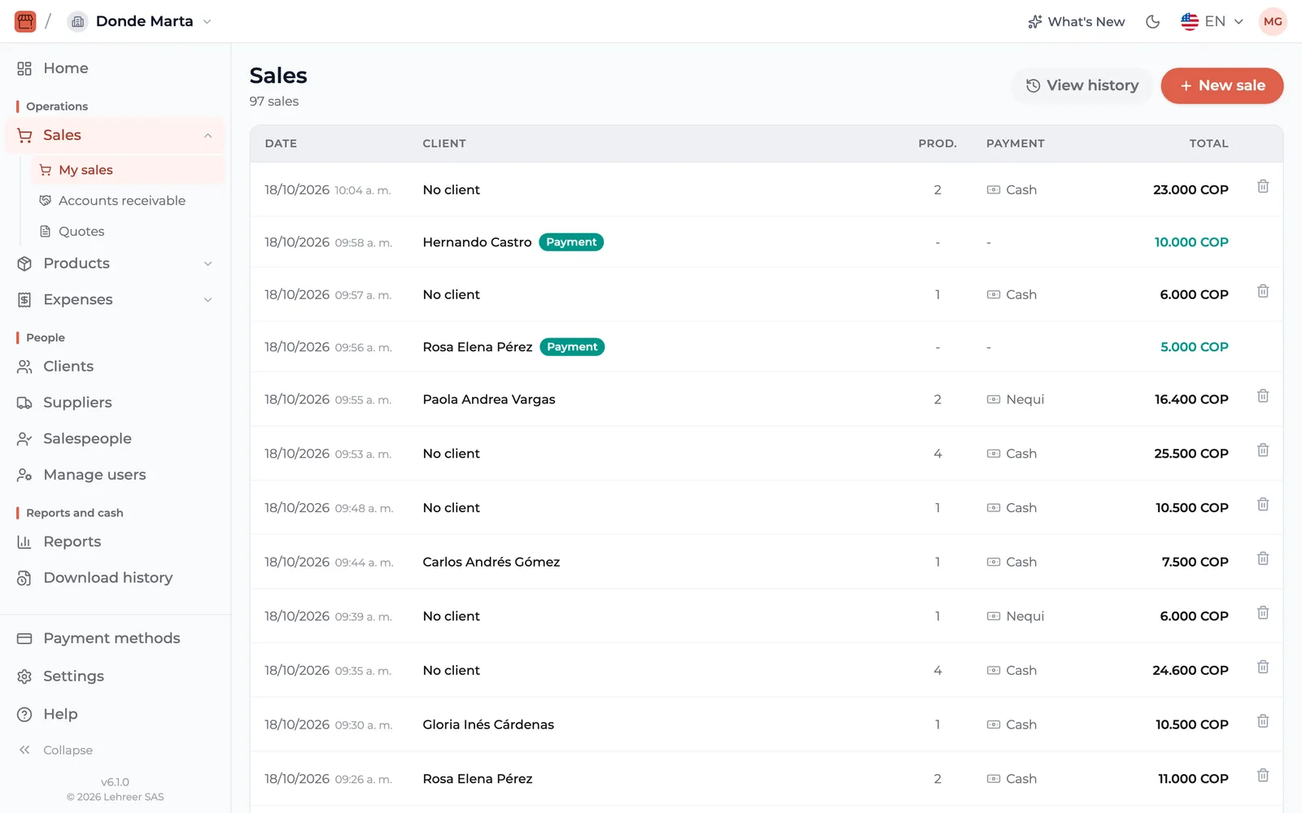Open Reports in sidebar
This screenshot has width=1302, height=813.
pyautogui.click(x=116, y=541)
